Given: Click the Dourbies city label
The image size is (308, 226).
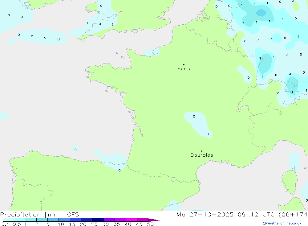Looking at the screenshot, I should tap(202, 155).
